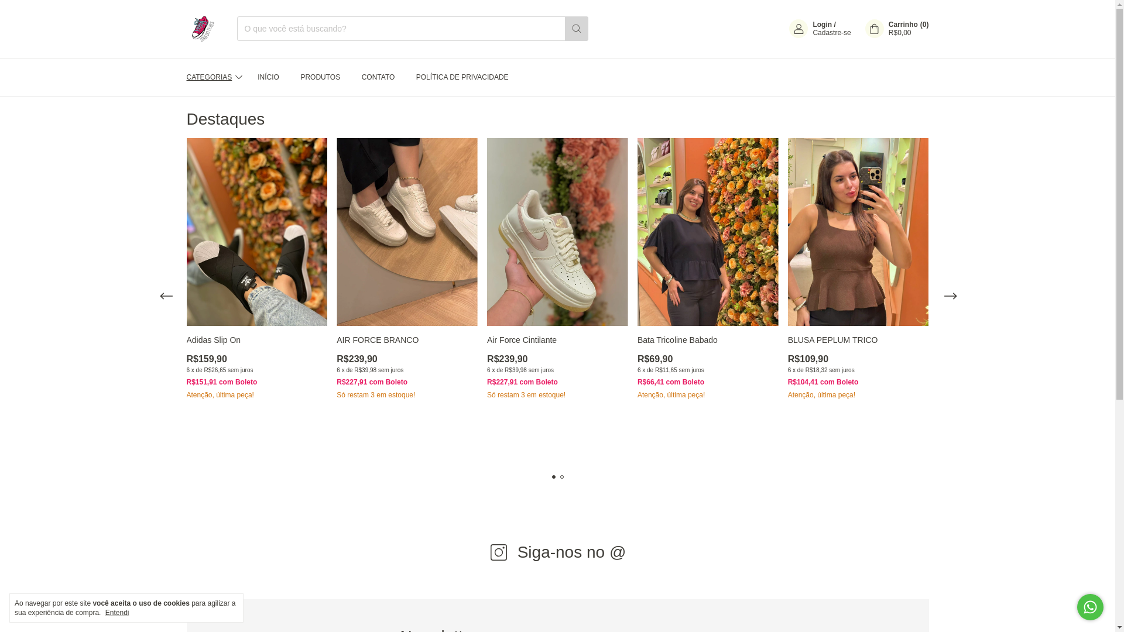Click the Login link
The width and height of the screenshot is (1124, 632).
[x=824, y=25]
